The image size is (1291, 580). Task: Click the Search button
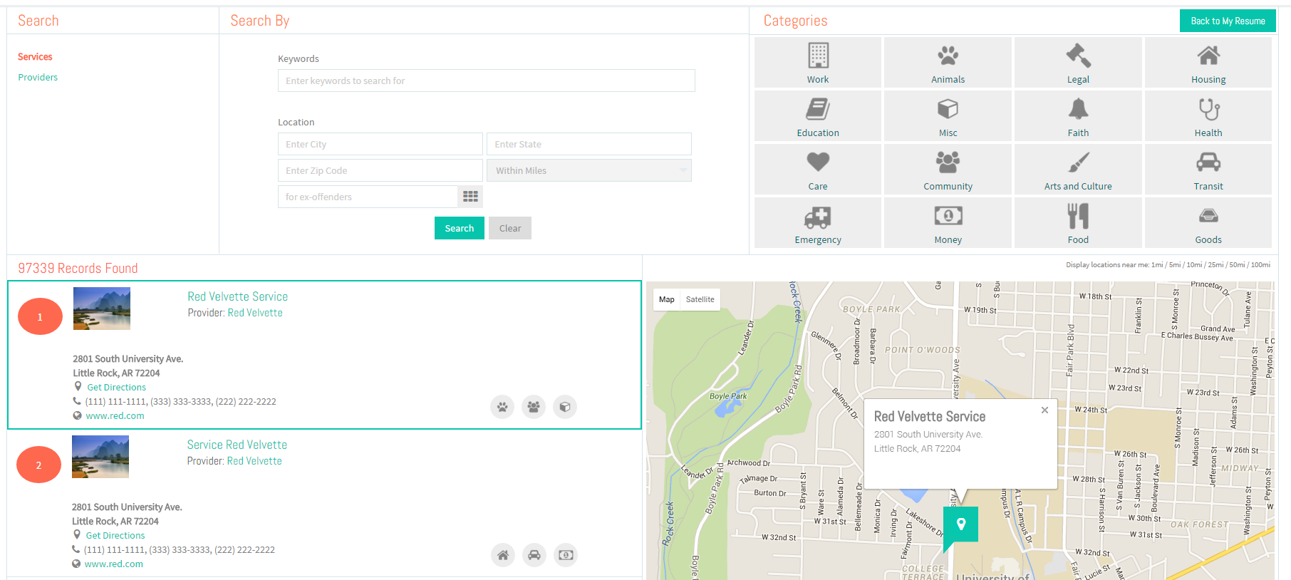460,228
